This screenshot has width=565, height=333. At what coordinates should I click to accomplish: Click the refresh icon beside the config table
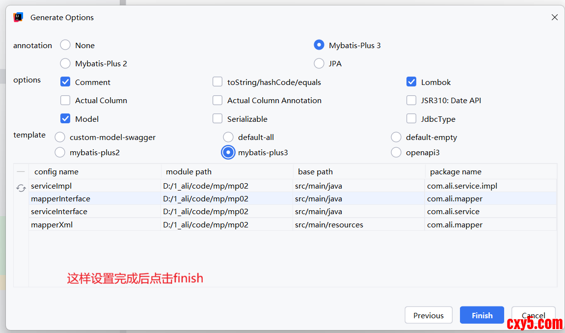click(x=21, y=188)
